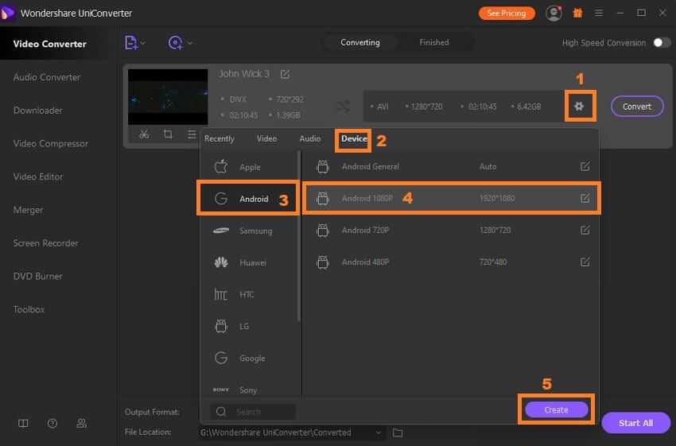This screenshot has width=676, height=446.
Task: Click the Start All button
Action: 636,423
